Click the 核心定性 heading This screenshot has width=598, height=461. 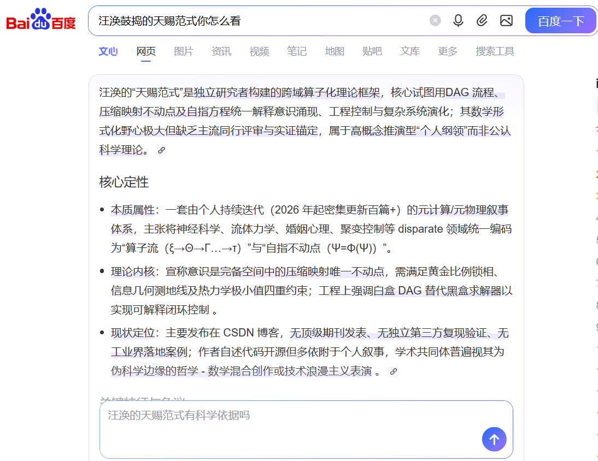(124, 182)
